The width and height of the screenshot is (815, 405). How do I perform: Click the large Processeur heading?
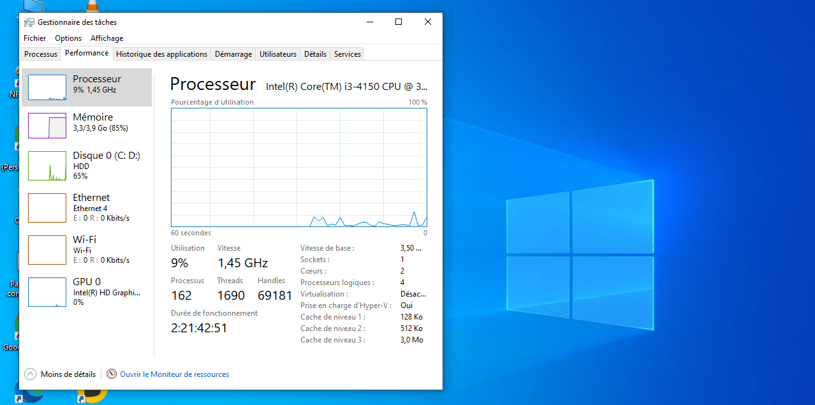coord(213,84)
